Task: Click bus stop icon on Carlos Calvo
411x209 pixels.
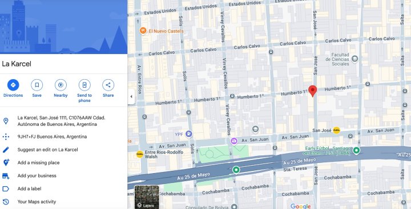Action: click(271, 52)
